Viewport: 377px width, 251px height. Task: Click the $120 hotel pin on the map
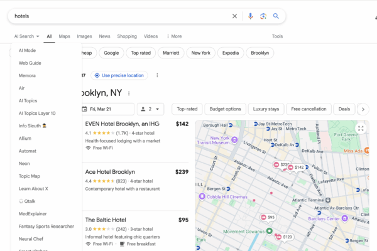[x=285, y=237]
